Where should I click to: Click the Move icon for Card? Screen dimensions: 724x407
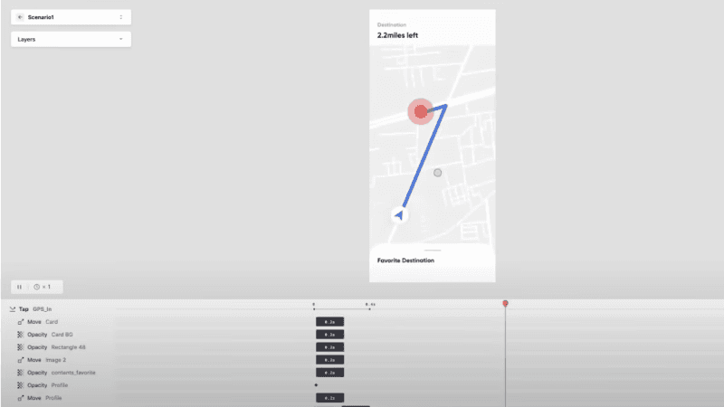[x=20, y=322]
